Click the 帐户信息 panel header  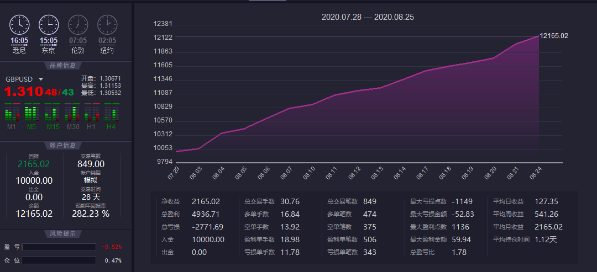[66, 145]
